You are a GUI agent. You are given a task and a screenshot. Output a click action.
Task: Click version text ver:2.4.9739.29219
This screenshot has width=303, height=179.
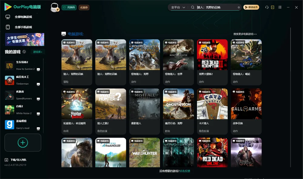point(15,165)
